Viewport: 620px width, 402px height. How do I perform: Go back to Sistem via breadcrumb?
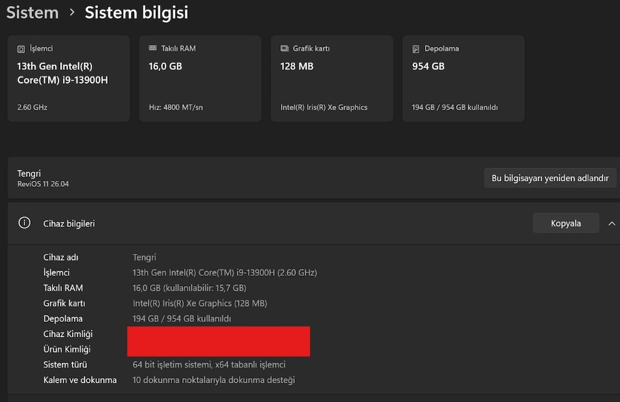pos(33,13)
